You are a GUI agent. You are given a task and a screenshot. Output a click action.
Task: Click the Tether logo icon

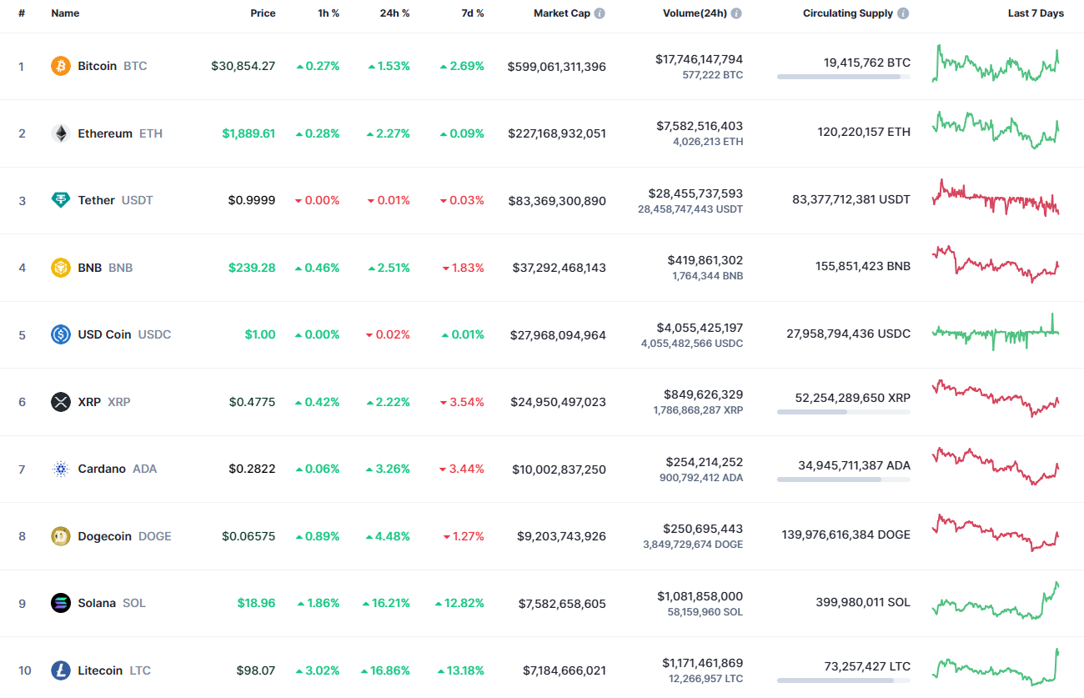pos(61,200)
